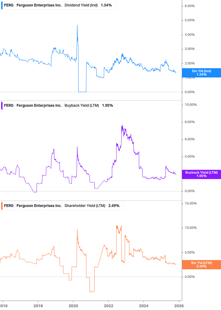The image size is (221, 310).
Task: Click the purple Buyback Yield color bar
Action: (2, 105)
